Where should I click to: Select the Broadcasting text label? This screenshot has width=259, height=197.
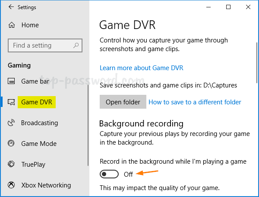pyautogui.click(x=39, y=123)
